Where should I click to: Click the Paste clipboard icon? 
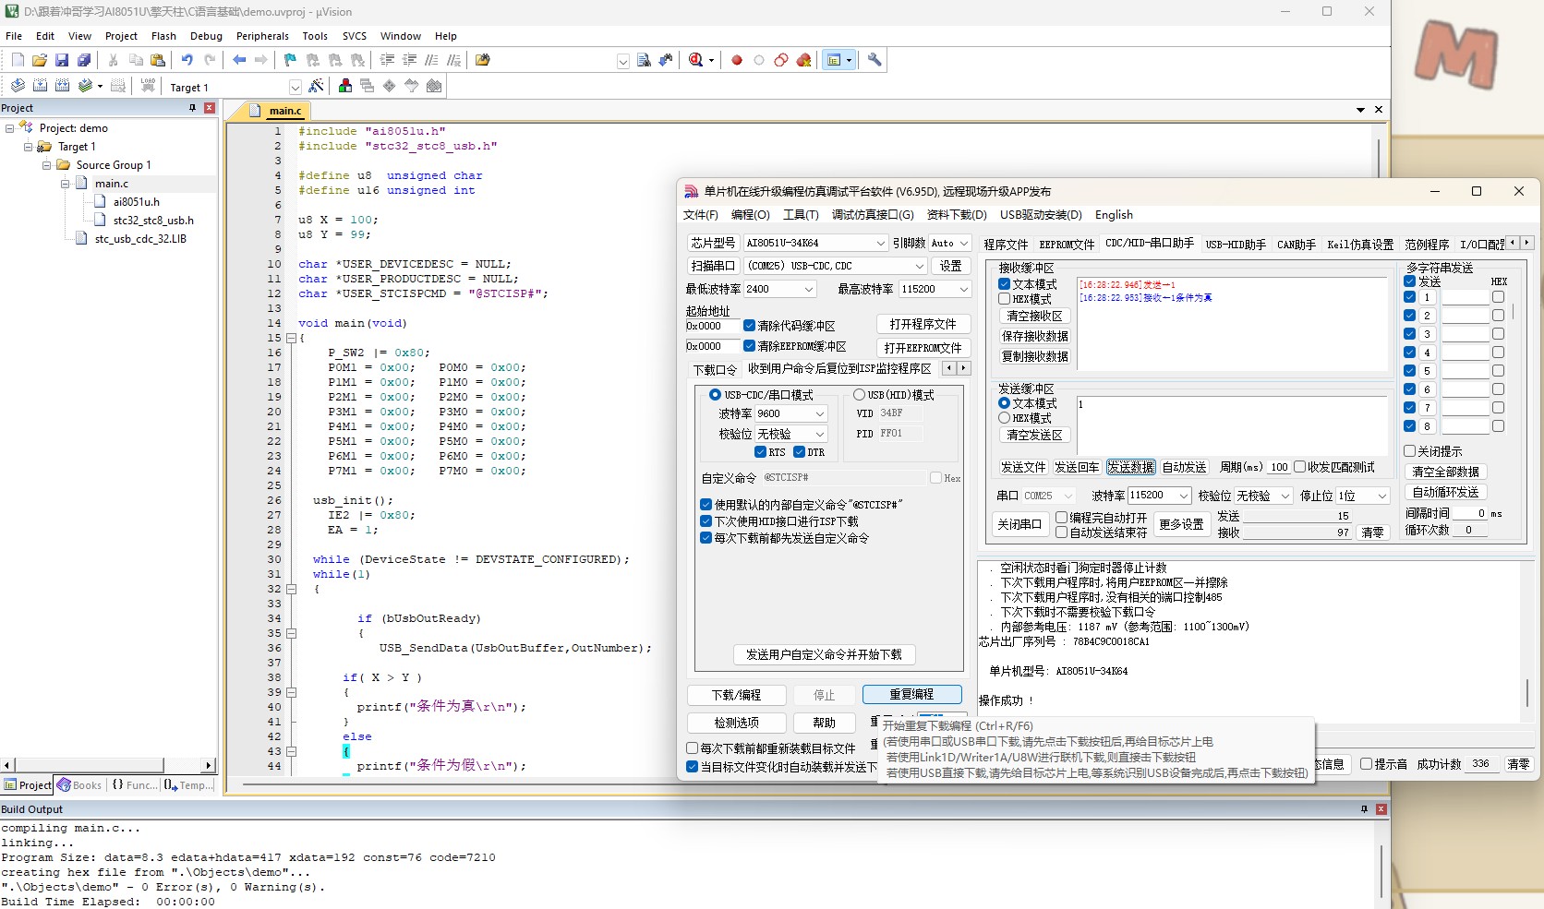click(158, 60)
